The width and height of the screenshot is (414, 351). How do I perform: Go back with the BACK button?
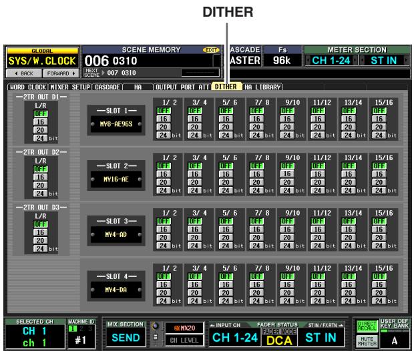point(24,73)
